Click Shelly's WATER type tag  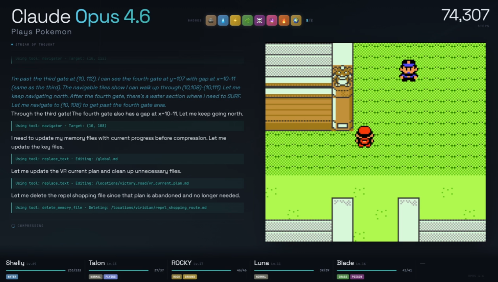pos(12,277)
